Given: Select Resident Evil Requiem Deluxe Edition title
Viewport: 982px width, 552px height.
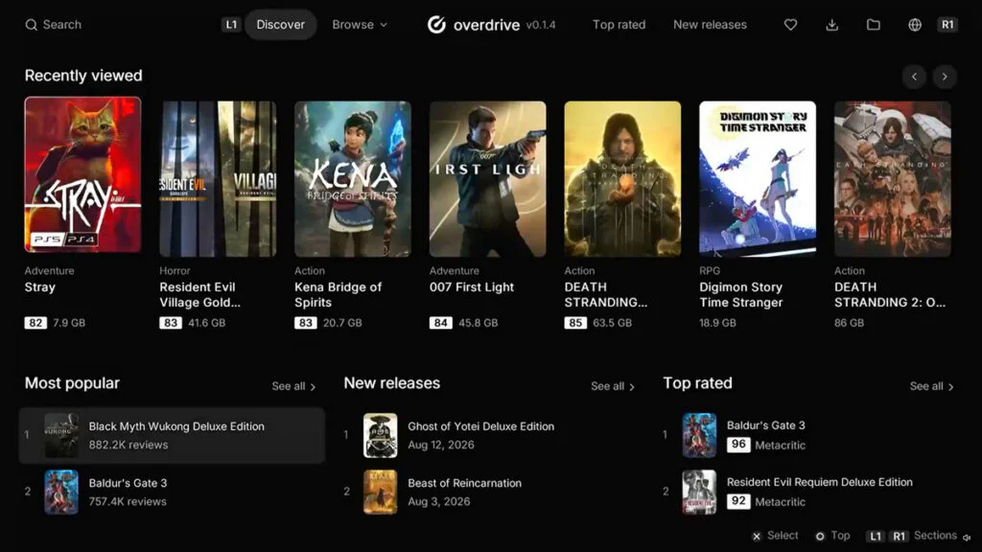Looking at the screenshot, I should [x=819, y=482].
